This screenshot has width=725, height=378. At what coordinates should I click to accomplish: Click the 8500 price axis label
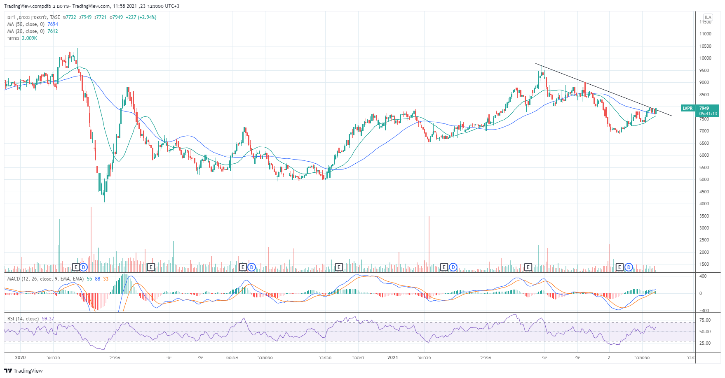click(704, 95)
